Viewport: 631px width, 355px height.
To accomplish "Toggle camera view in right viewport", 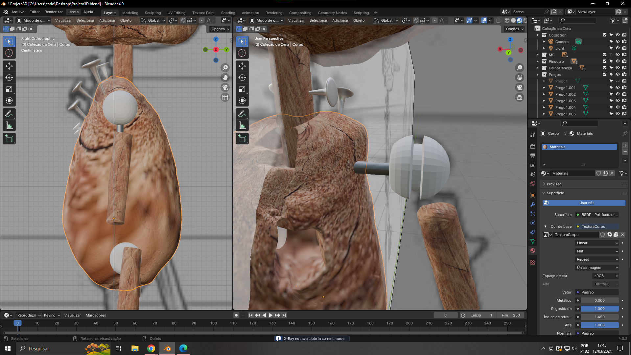I will click(520, 87).
